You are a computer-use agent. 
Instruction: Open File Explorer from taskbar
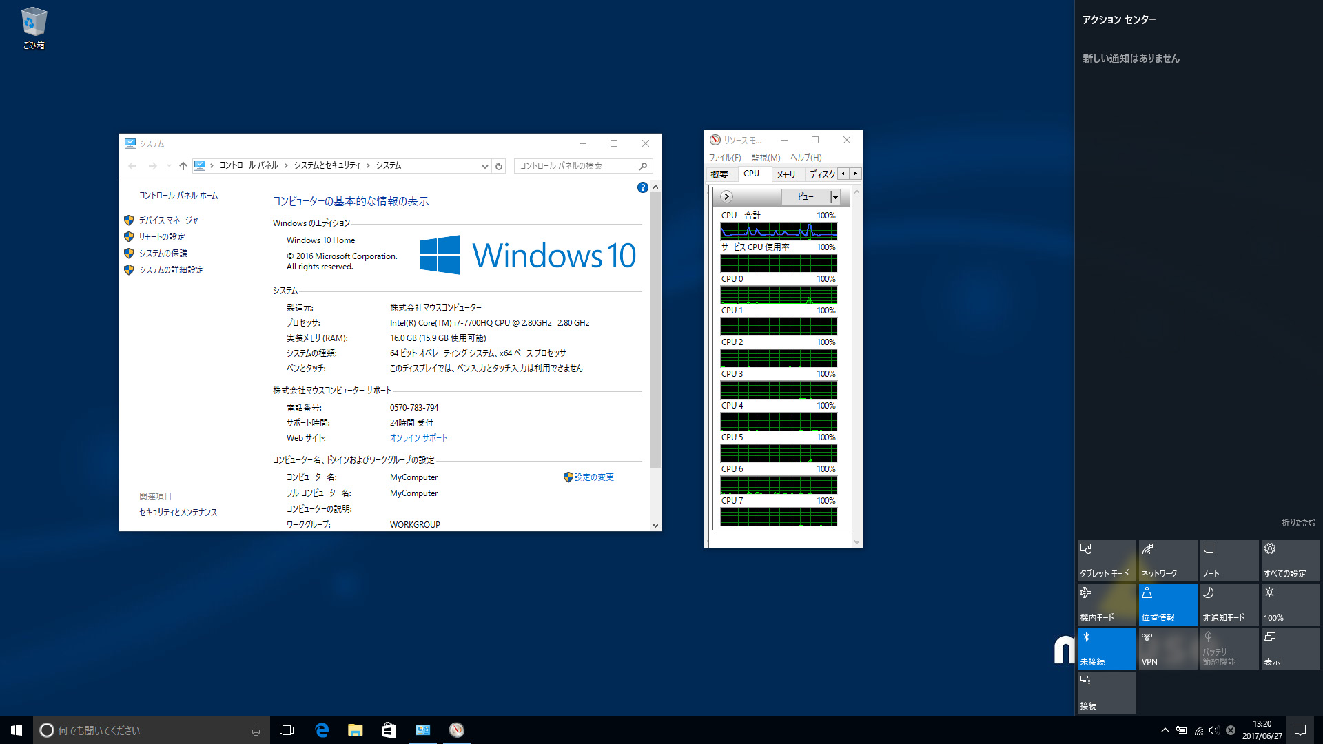click(x=355, y=730)
